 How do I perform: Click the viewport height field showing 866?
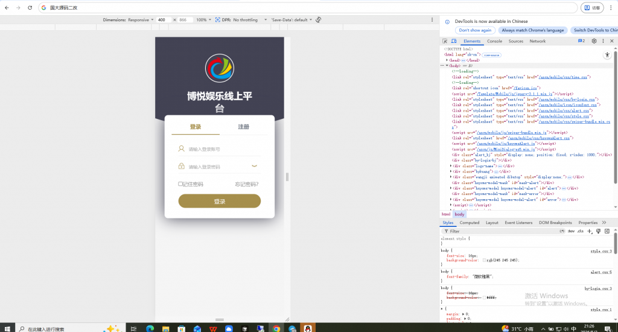(x=185, y=20)
